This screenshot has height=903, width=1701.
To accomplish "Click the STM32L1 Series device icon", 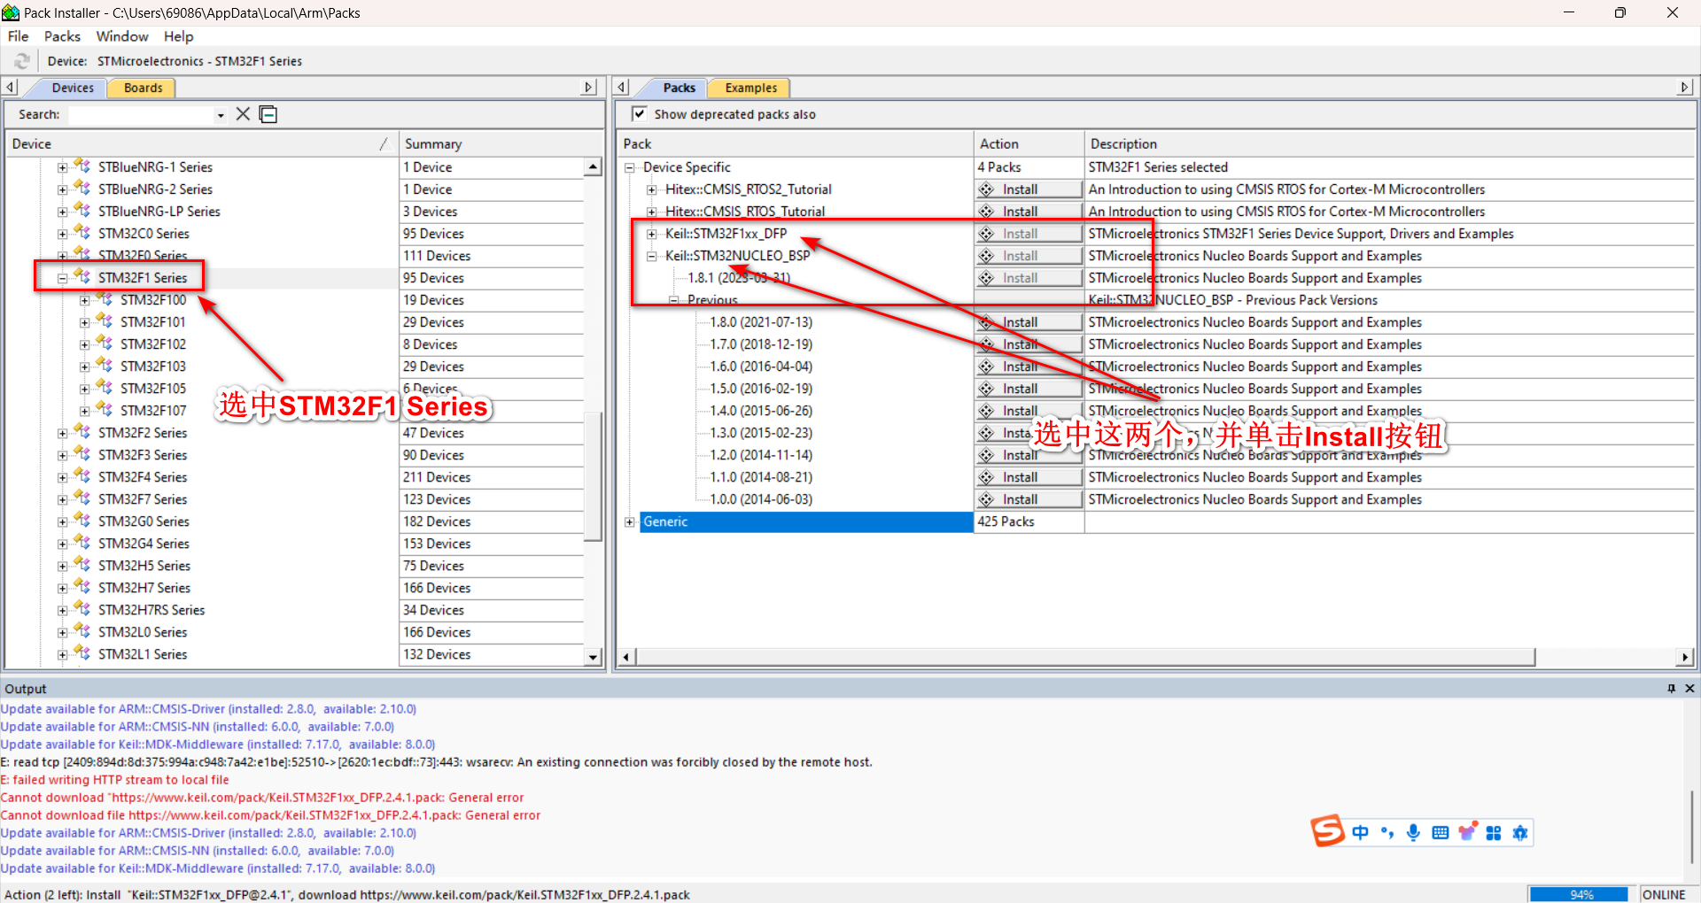I will coord(82,653).
